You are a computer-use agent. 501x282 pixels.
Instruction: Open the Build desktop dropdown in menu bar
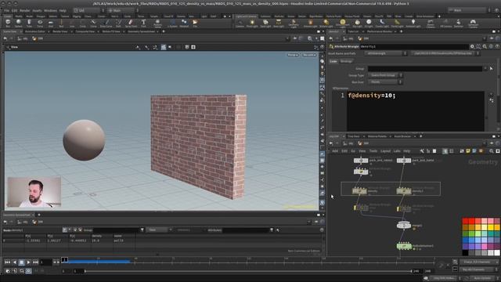click(x=88, y=10)
